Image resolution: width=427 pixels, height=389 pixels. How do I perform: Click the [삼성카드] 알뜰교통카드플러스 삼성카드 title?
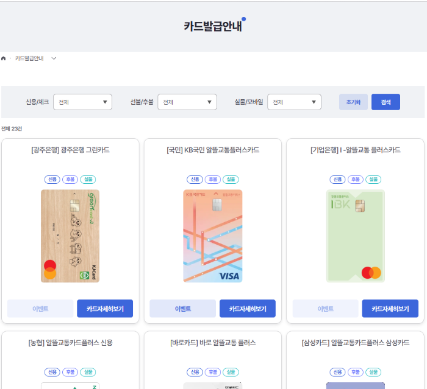tap(356, 343)
